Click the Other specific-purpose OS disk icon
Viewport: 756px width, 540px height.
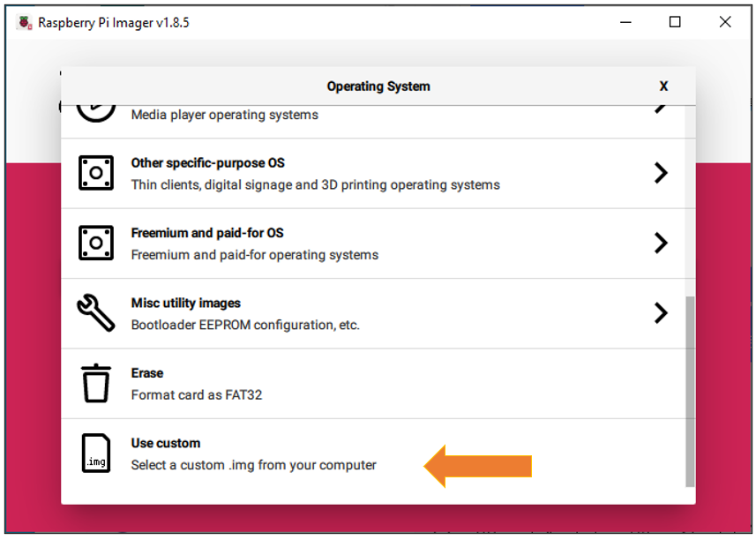[x=96, y=173]
